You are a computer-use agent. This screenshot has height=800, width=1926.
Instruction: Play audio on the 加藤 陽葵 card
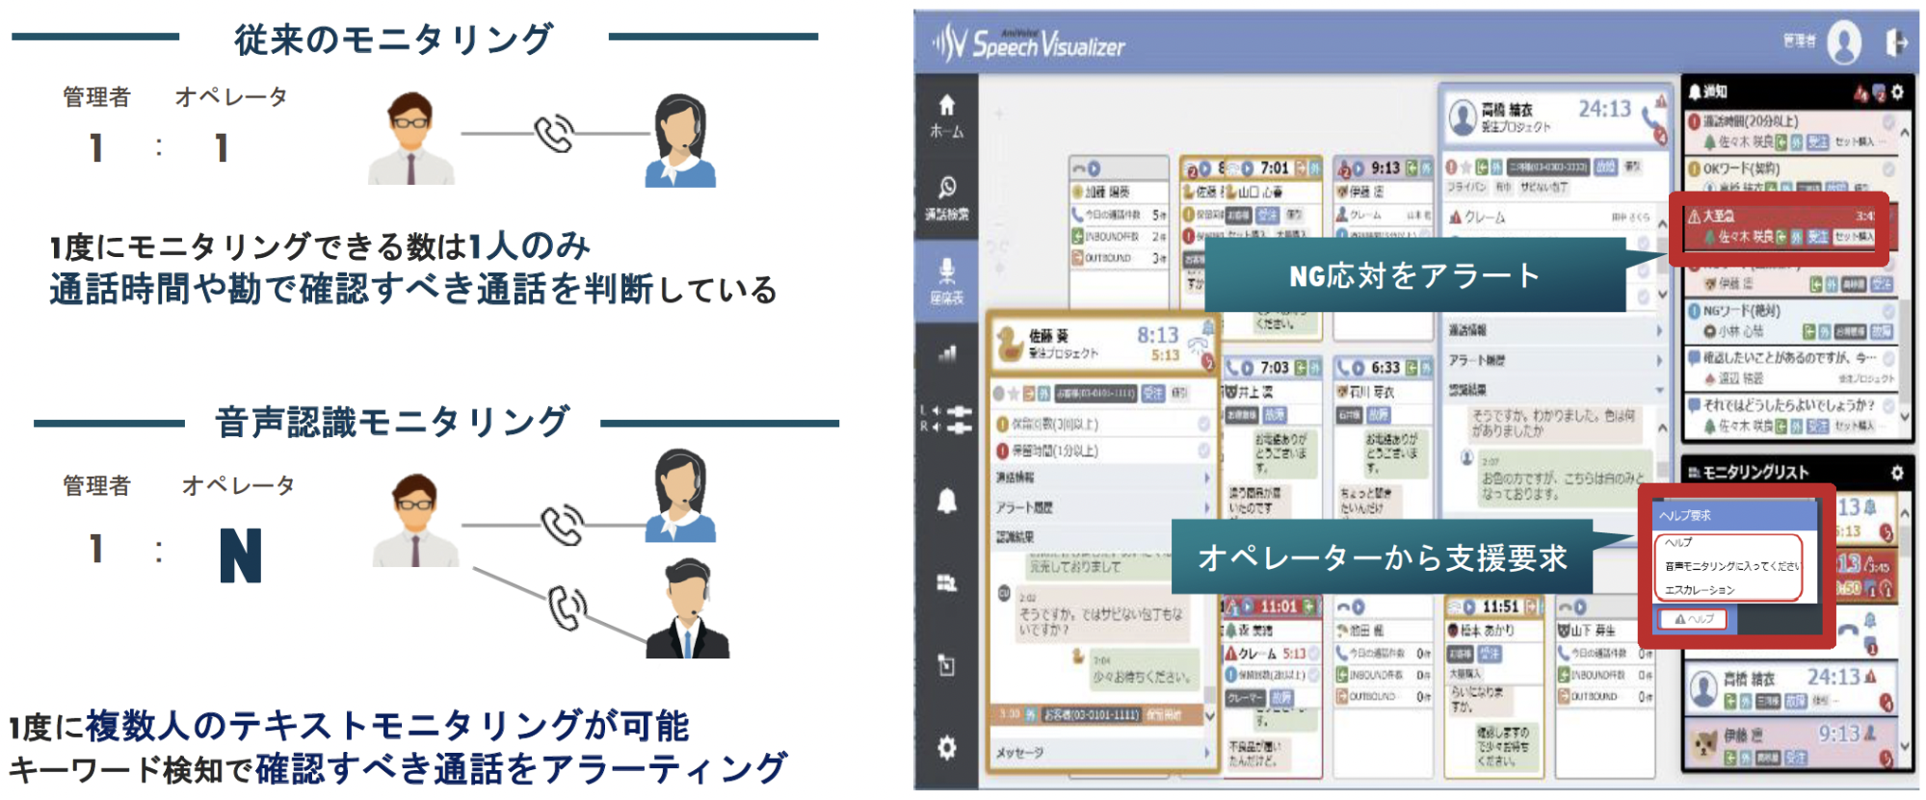tap(1094, 168)
